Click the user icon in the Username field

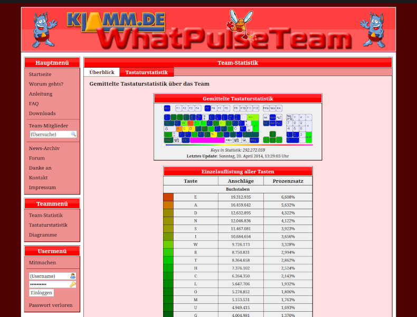(73, 276)
